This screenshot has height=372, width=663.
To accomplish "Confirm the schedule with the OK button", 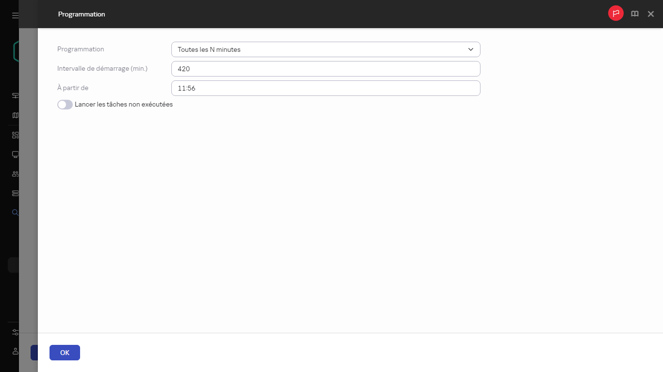I will [65, 353].
